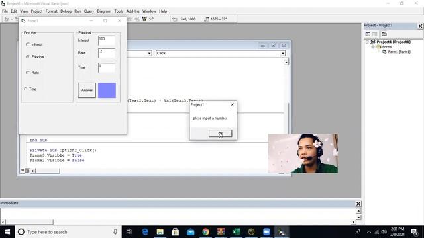This screenshot has height=238, width=424.
Task: Open the View menu
Action: tap(24, 11)
